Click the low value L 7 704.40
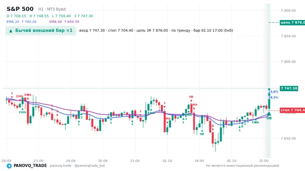The height and width of the screenshot is (171, 305). pyautogui.click(x=61, y=16)
